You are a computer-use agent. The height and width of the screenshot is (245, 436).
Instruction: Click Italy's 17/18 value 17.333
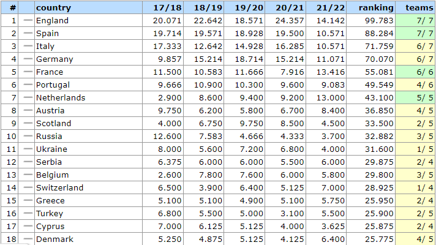tap(167, 46)
